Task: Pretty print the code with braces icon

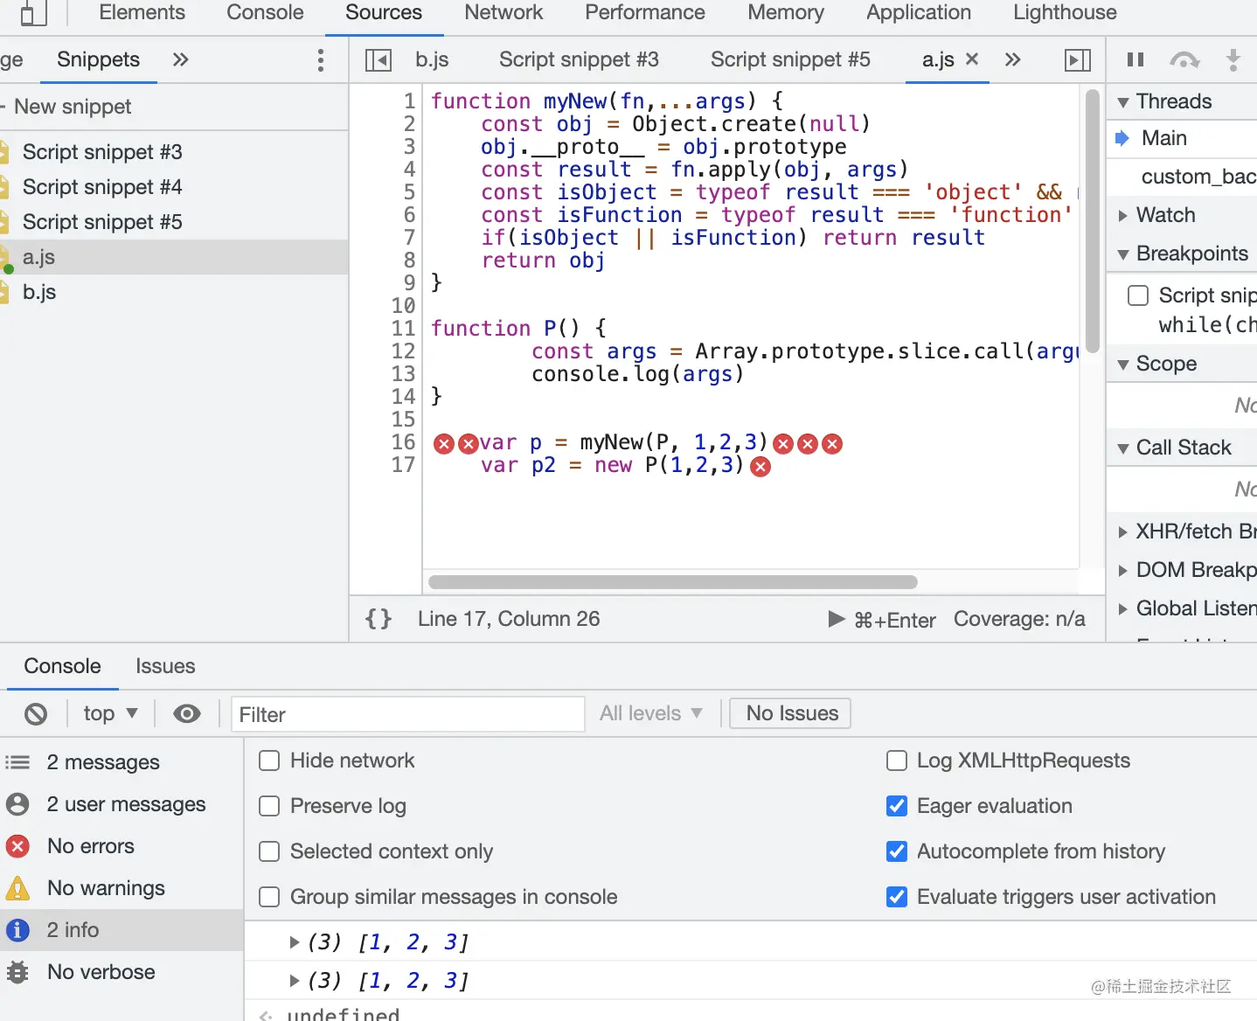Action: coord(378,619)
